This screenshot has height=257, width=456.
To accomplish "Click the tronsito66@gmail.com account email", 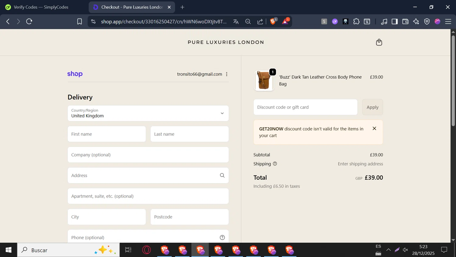I will point(199,74).
